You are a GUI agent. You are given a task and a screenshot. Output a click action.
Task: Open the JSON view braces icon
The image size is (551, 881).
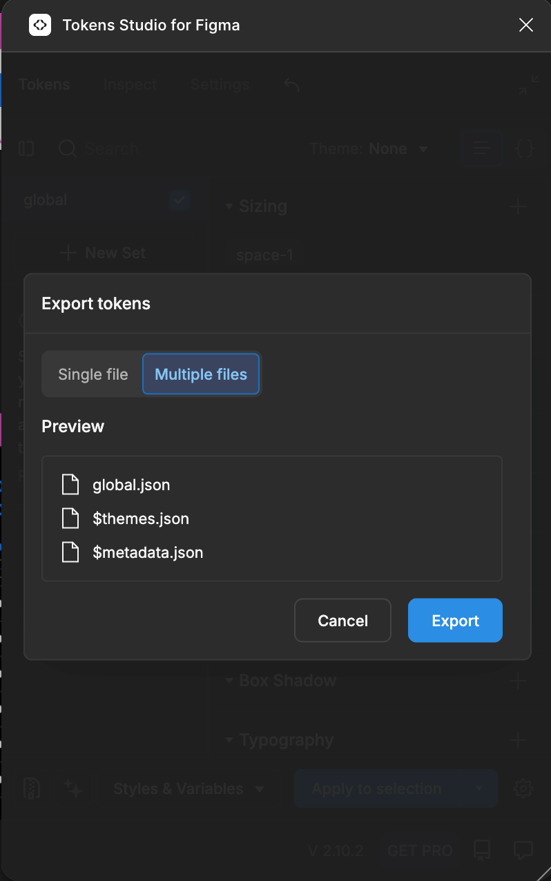tap(525, 148)
